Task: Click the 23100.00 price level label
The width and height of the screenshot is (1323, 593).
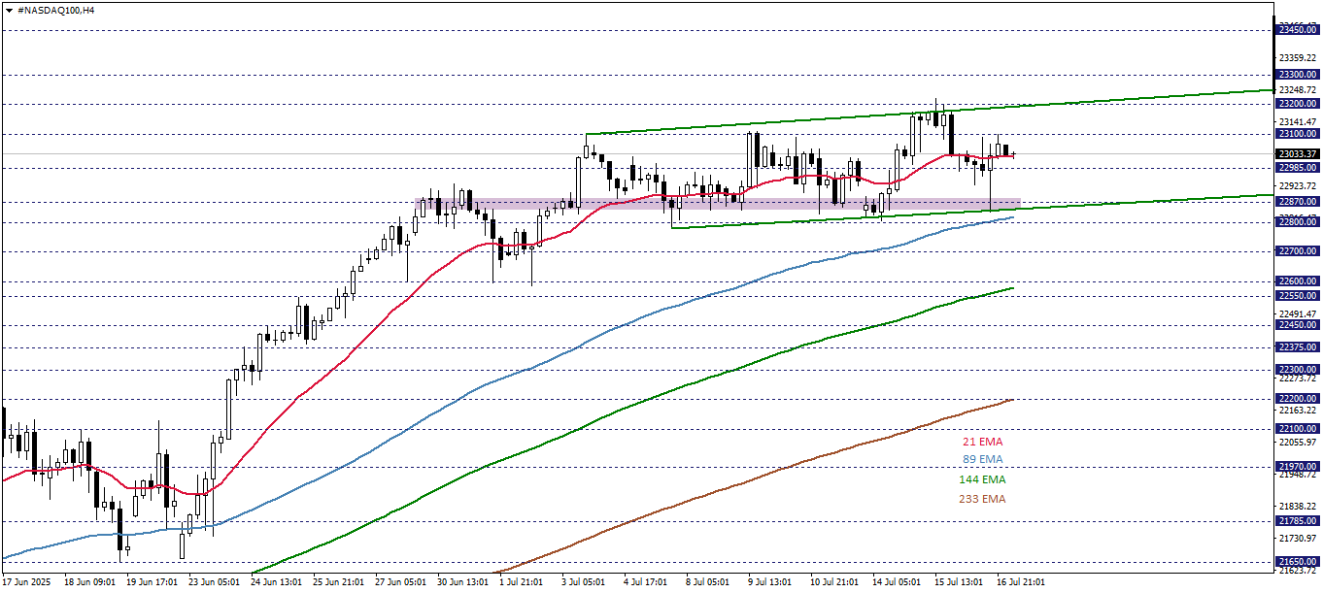Action: click(x=1298, y=133)
